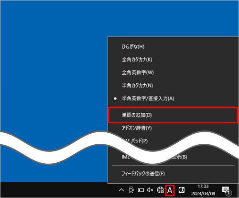Pick 半角カタカナ(N) input mode
Image resolution: width=239 pixels, height=198 pixels.
point(173,86)
